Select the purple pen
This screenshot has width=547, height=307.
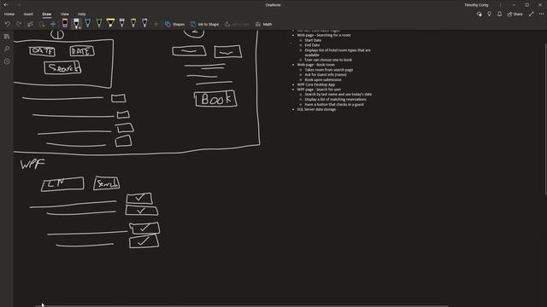tap(121, 24)
